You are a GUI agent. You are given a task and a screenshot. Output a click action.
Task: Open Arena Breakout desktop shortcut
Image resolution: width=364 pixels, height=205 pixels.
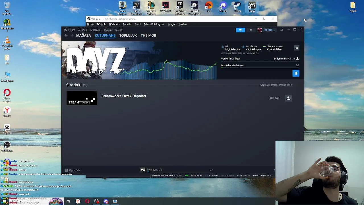coord(122,8)
